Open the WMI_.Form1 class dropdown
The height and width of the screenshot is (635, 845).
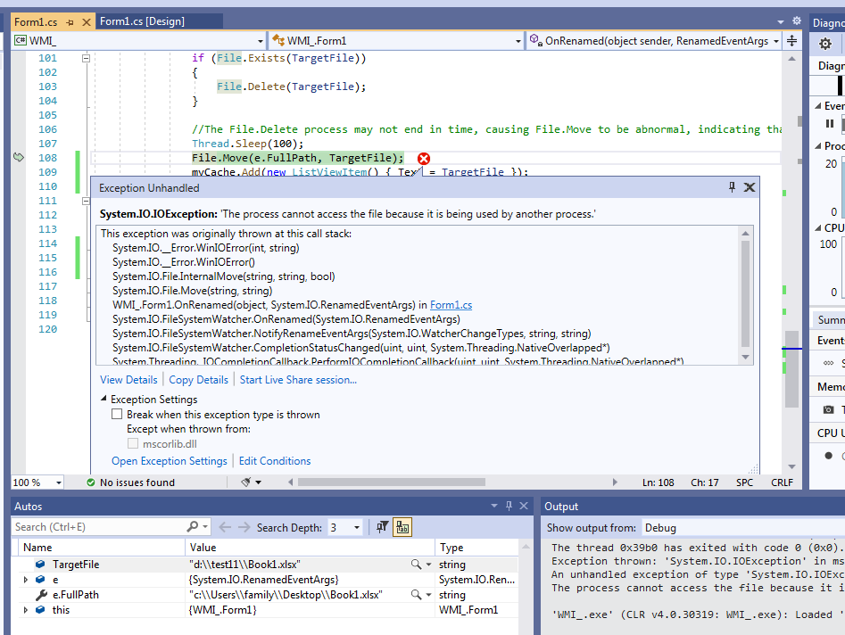click(x=518, y=41)
